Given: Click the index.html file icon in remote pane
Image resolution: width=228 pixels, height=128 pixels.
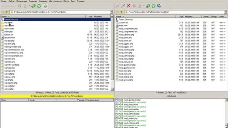Looking at the screenshot, I should point(117,26).
